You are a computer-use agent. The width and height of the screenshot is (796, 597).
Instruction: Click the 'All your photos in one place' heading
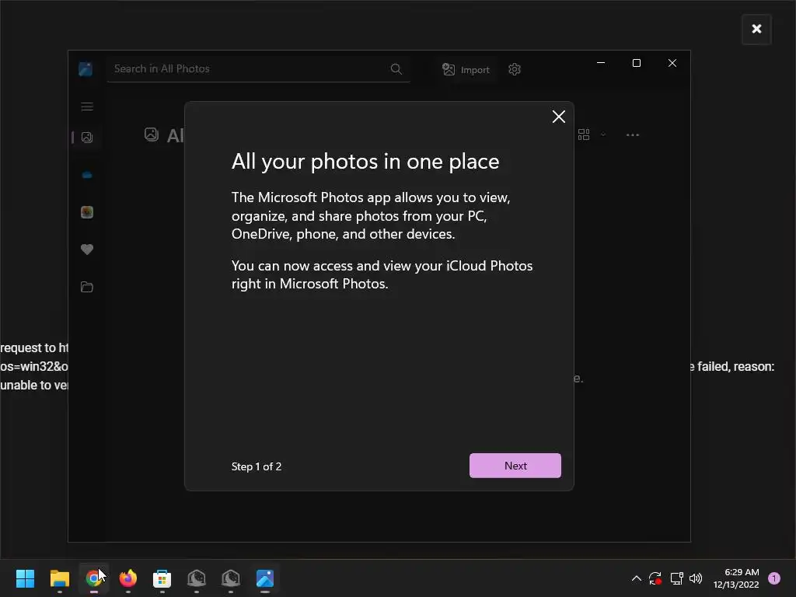(x=365, y=162)
